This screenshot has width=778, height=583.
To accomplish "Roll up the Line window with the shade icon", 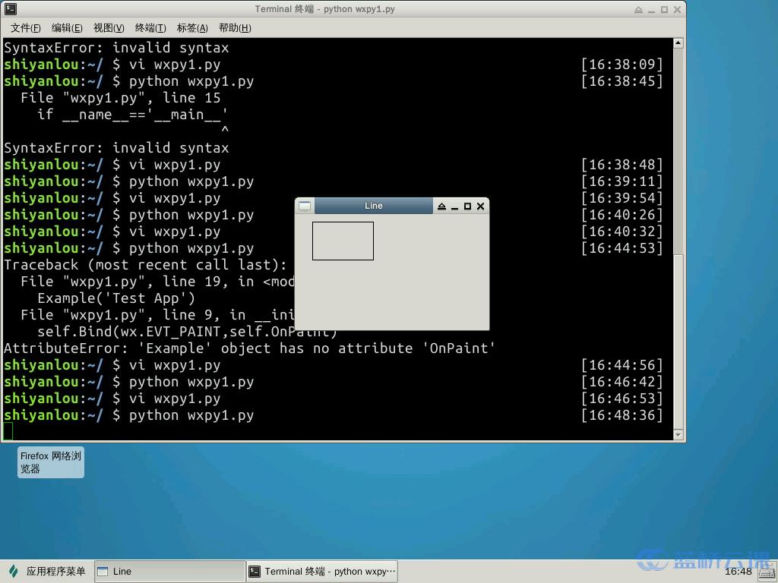I will point(441,206).
